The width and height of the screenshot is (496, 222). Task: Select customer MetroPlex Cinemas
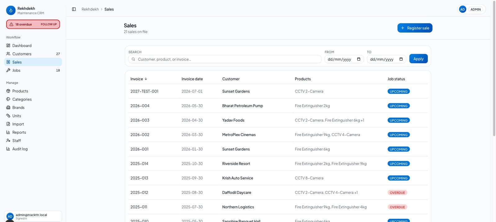[239, 135]
